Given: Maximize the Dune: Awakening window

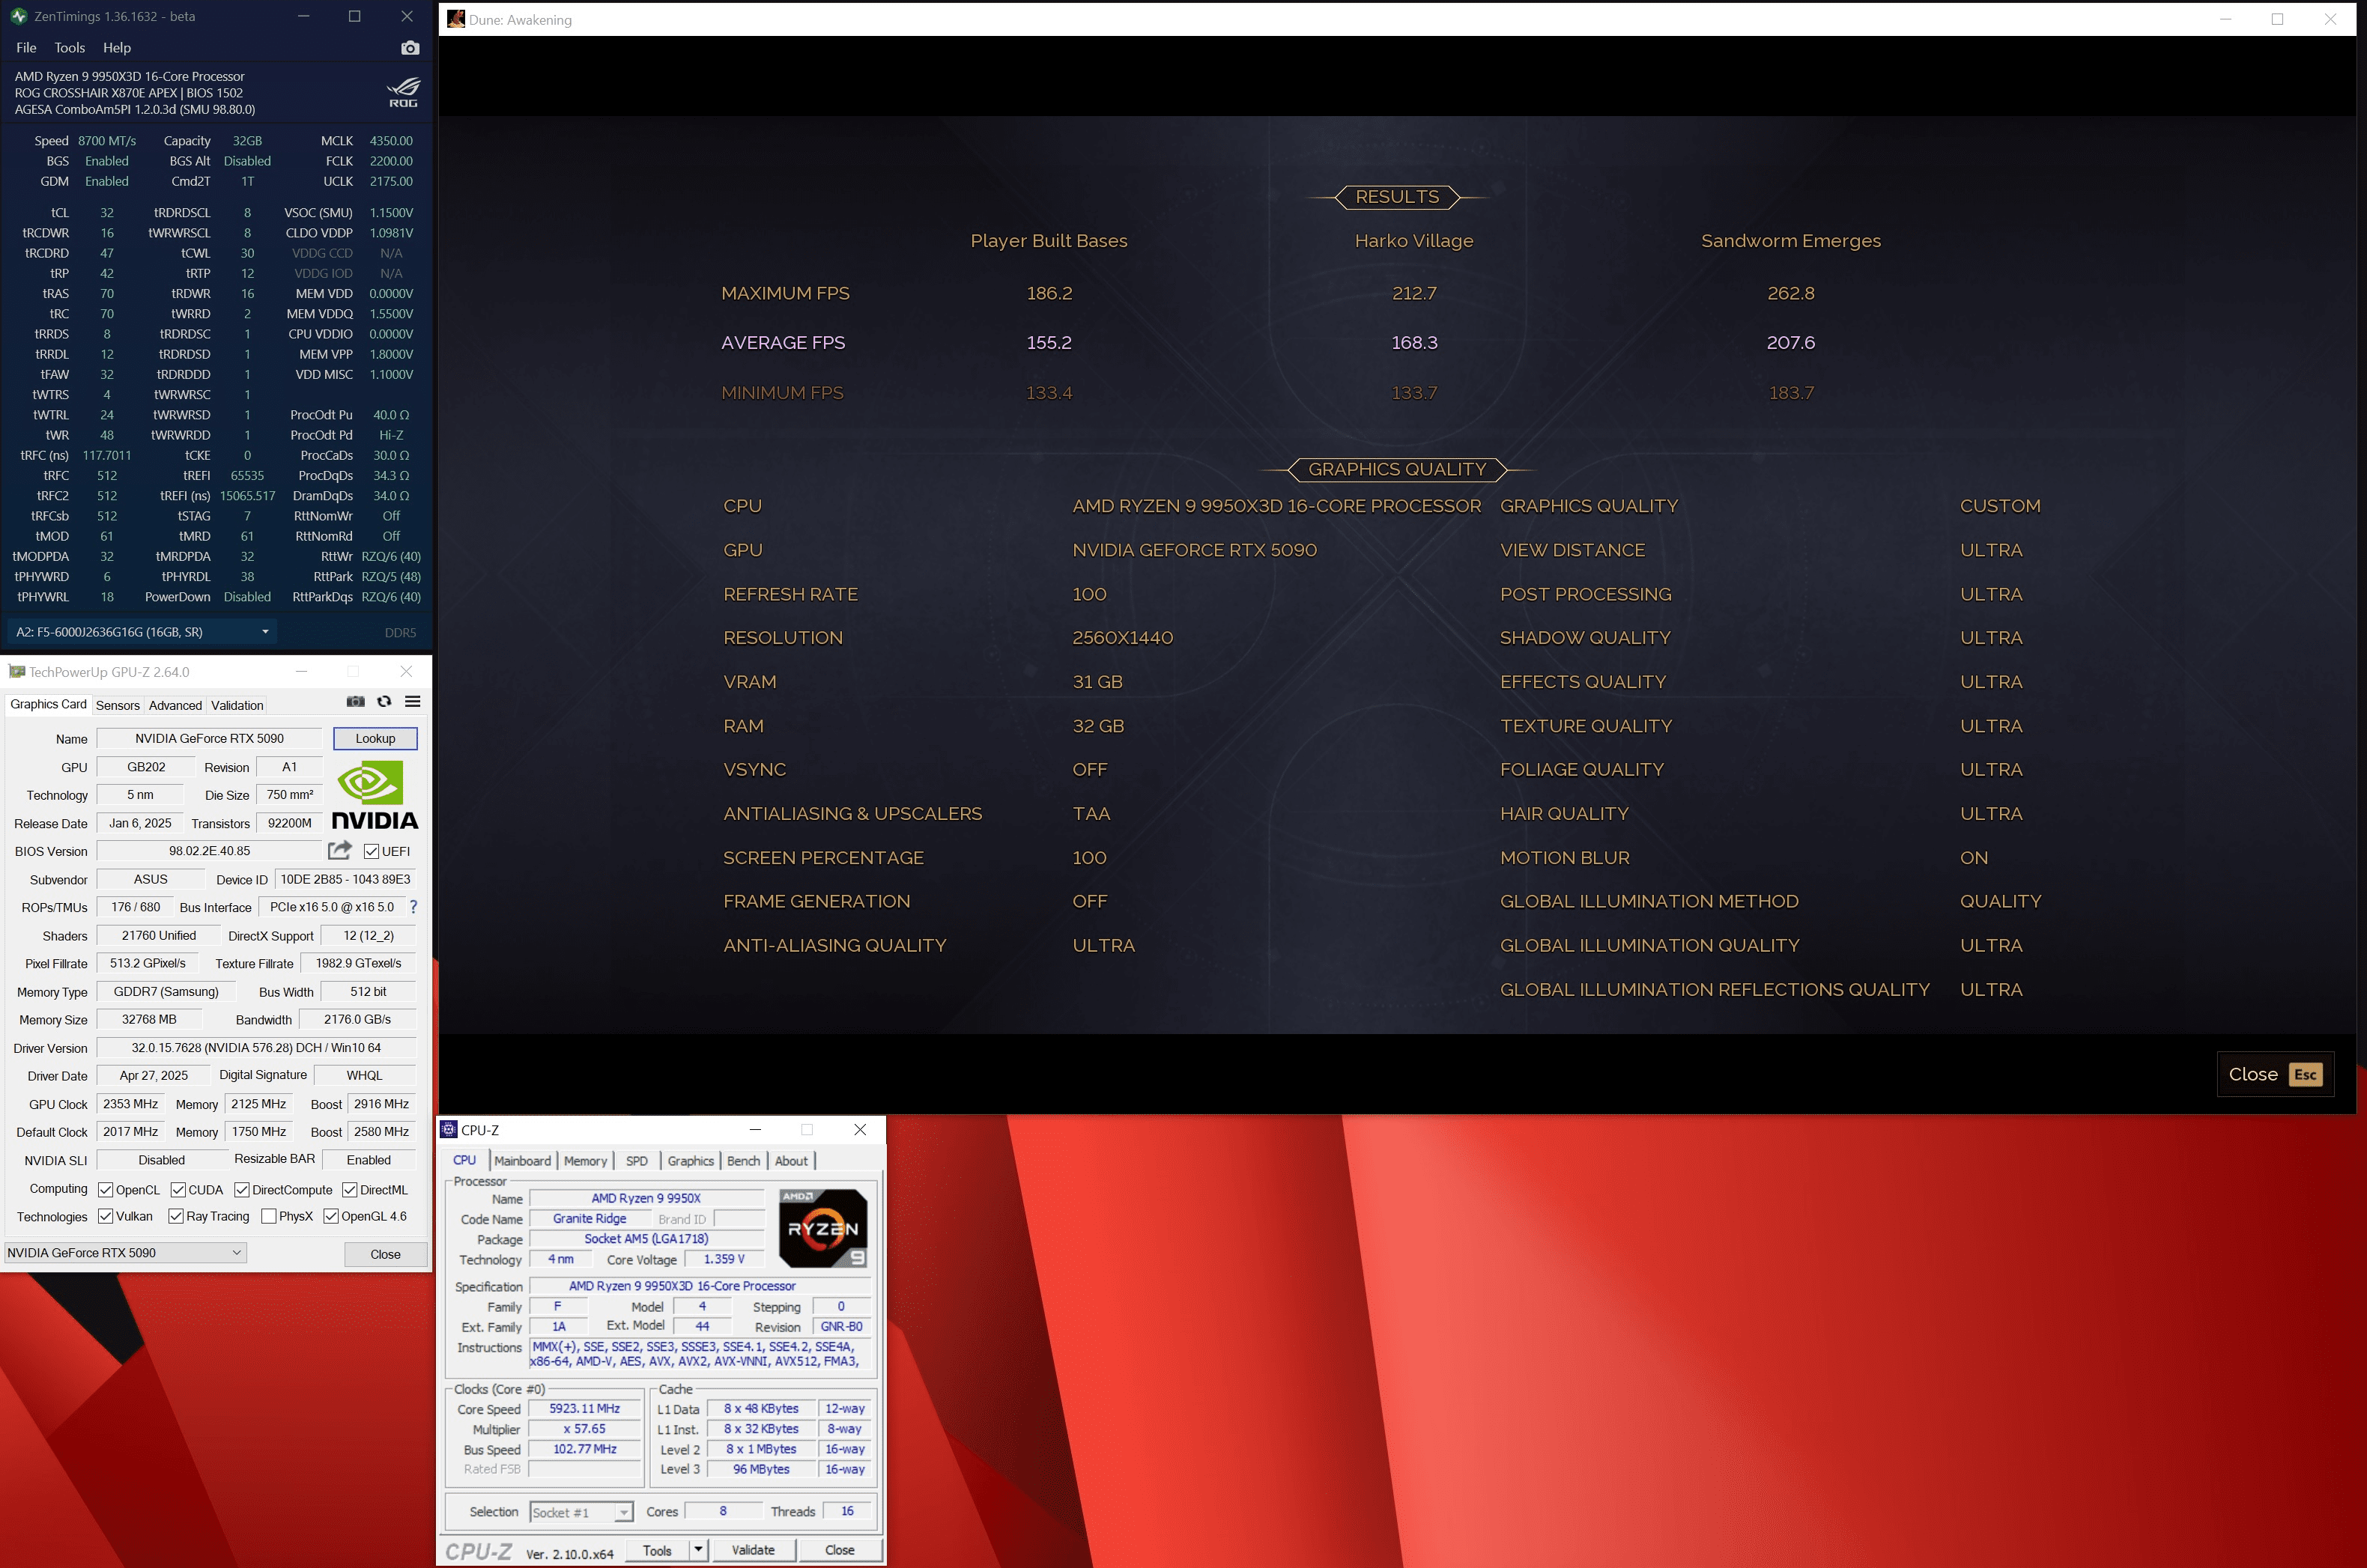Looking at the screenshot, I should 2277,19.
